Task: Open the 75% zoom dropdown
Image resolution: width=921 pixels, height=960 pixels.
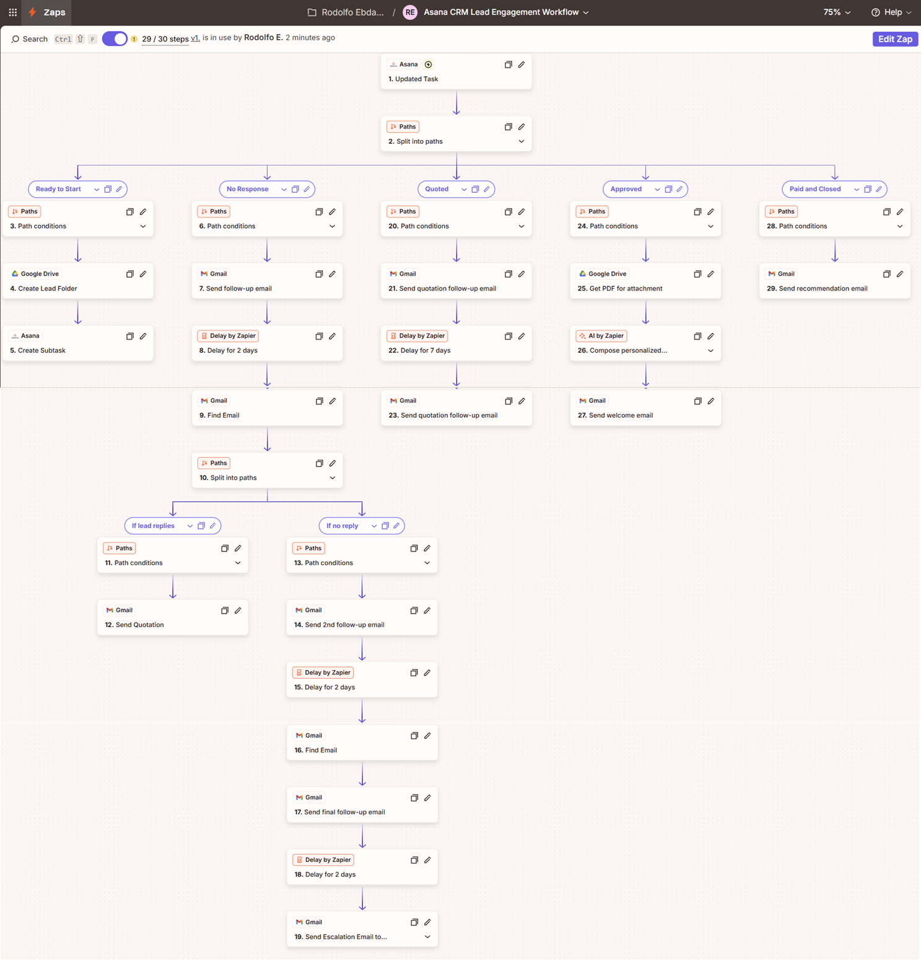Action: coord(837,12)
